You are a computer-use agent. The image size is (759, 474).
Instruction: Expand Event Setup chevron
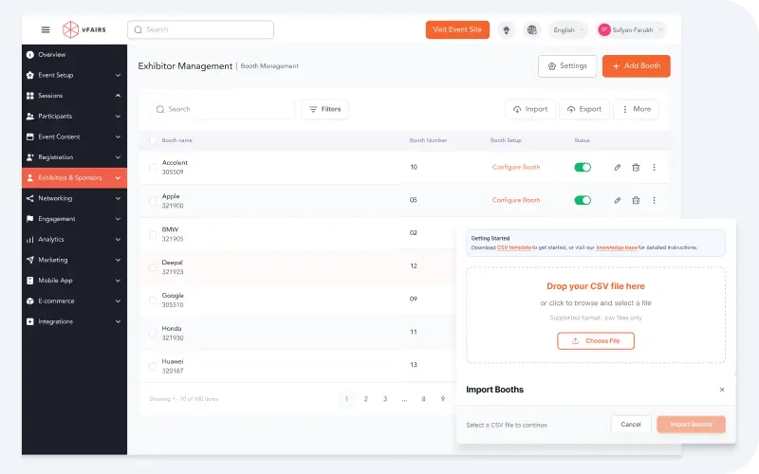point(118,76)
